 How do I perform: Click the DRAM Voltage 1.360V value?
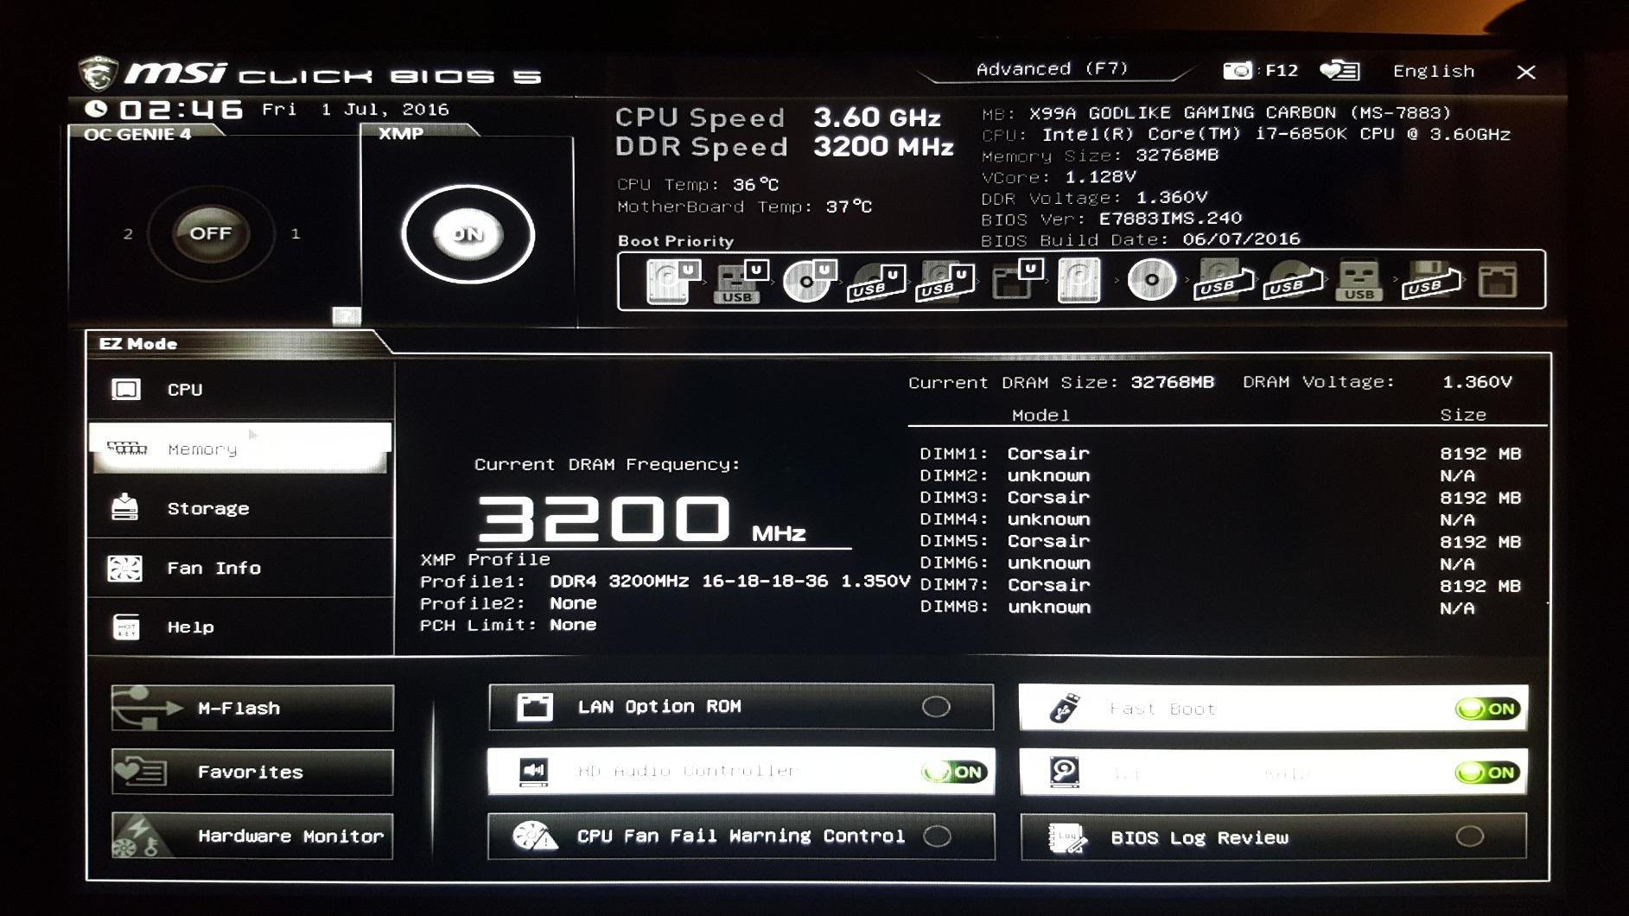[x=1477, y=382]
